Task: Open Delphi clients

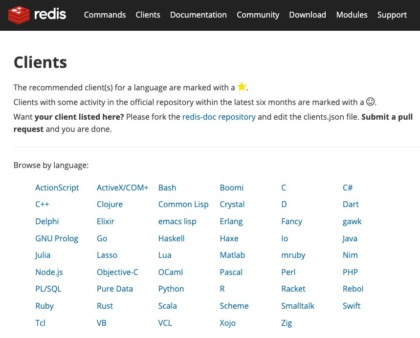Action: tap(47, 221)
